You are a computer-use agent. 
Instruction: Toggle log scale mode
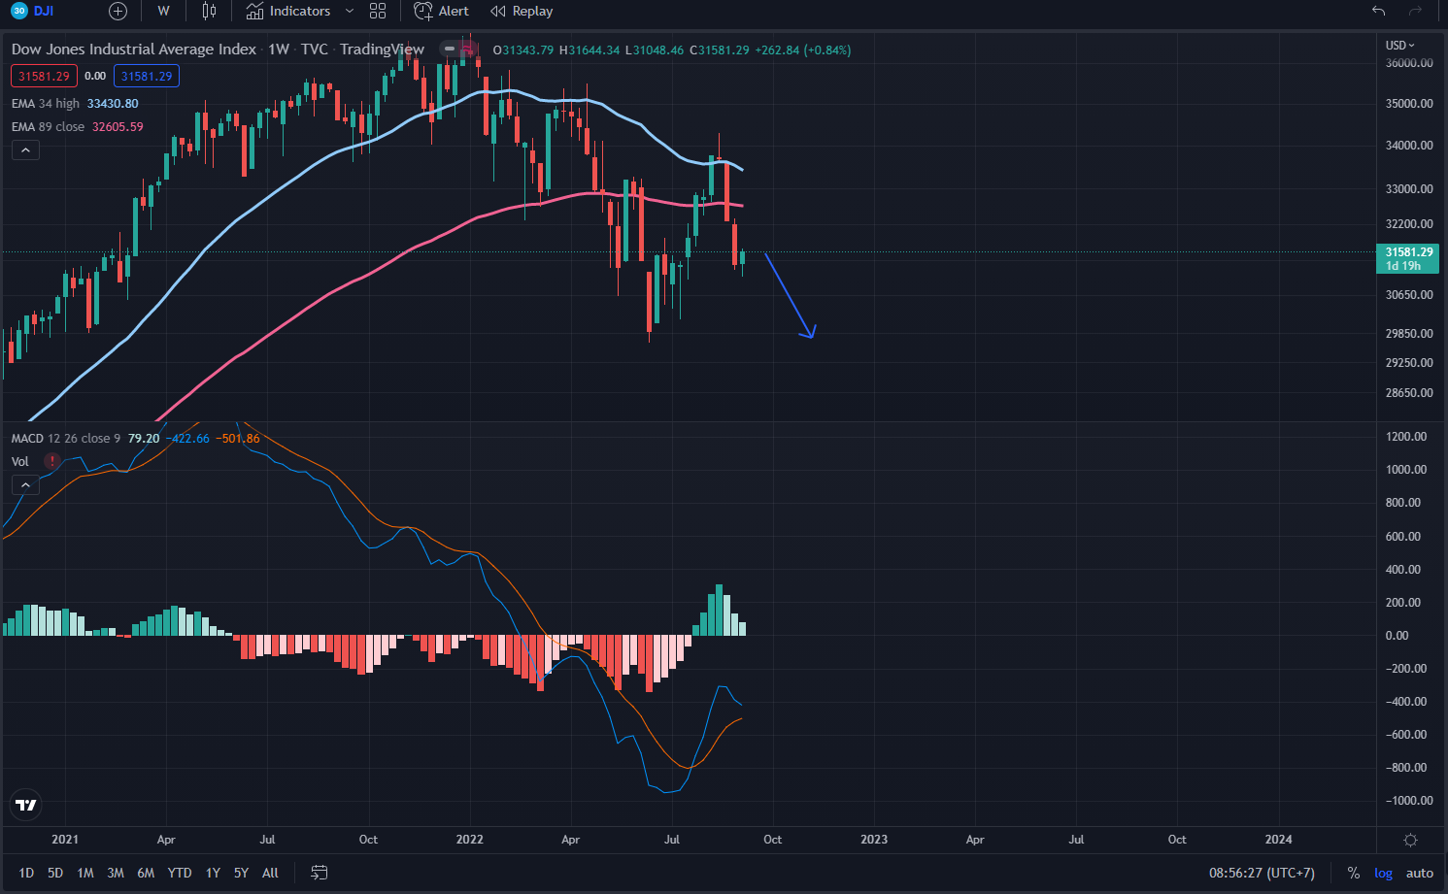1383,873
